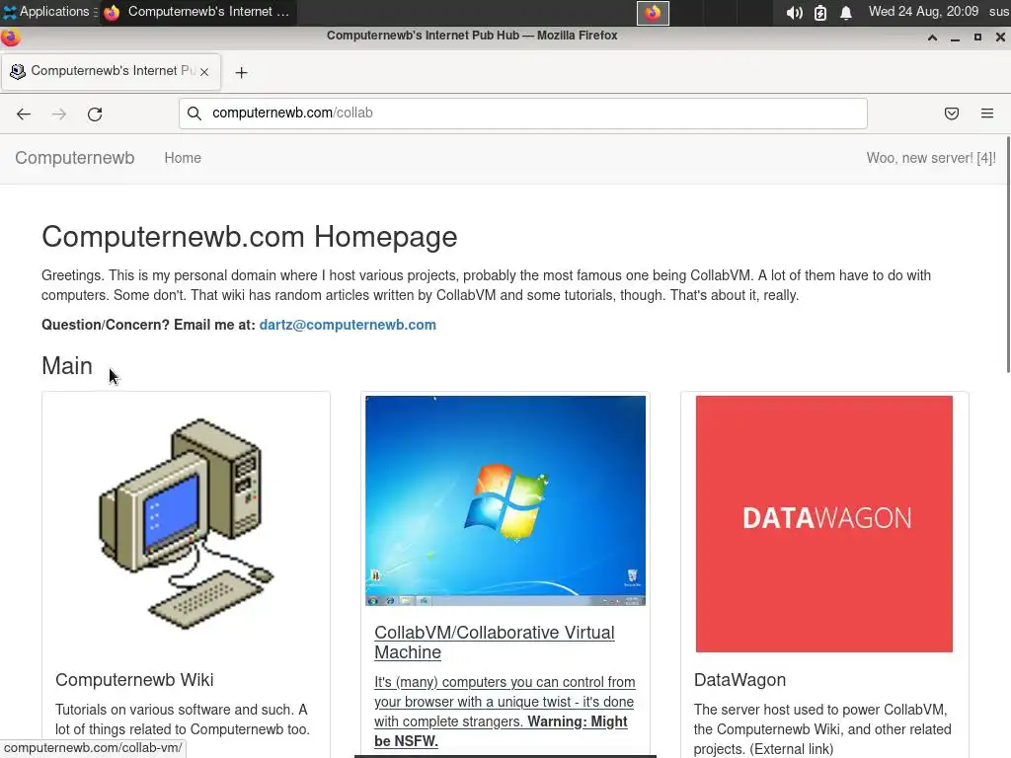
Task: Close the Computernewb's Internet Pub tab
Action: tap(204, 72)
